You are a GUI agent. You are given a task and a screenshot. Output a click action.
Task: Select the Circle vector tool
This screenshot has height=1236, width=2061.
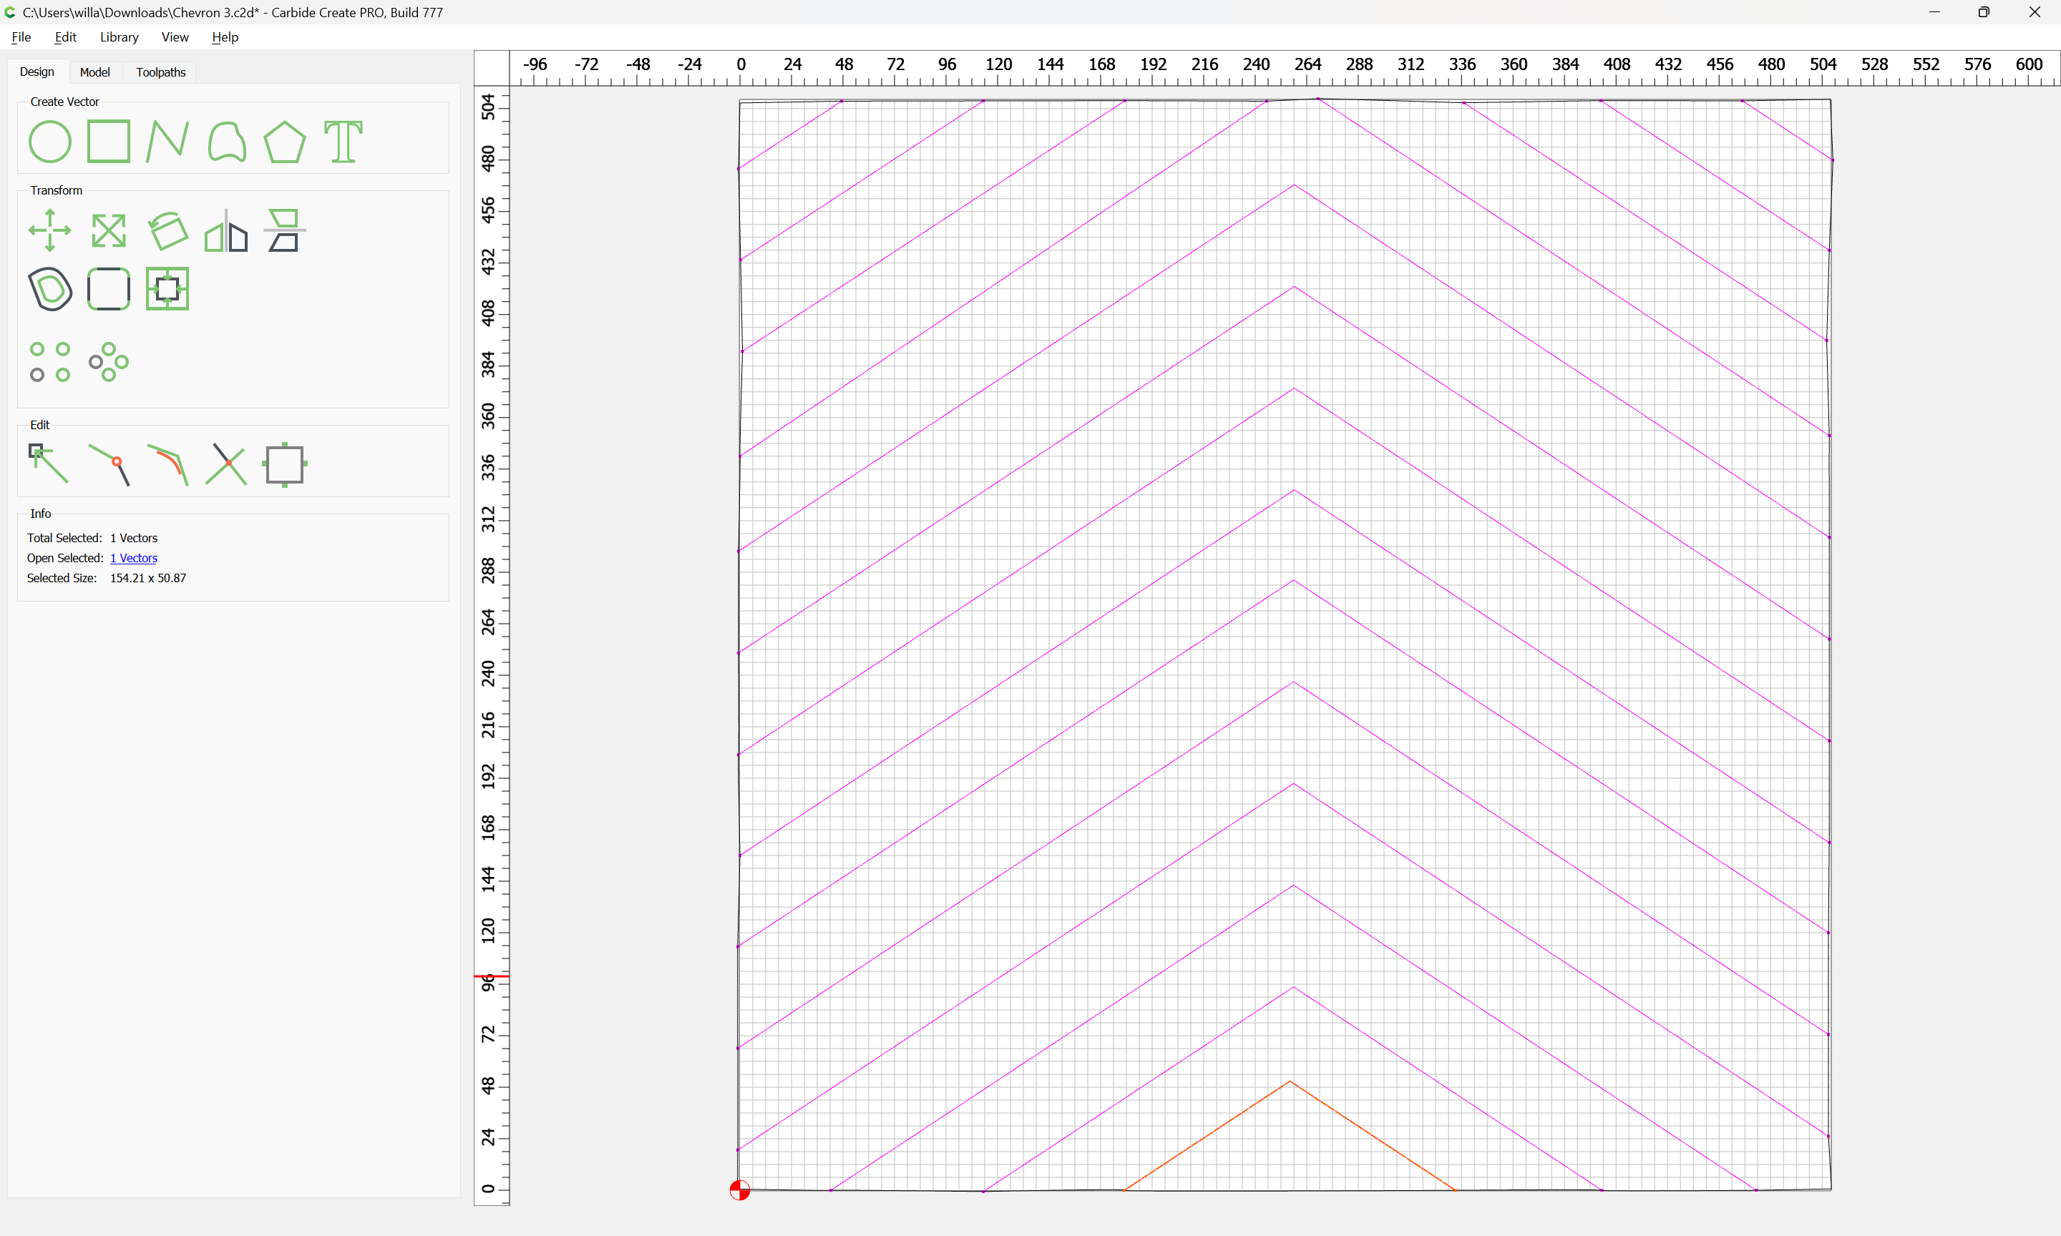(x=50, y=142)
